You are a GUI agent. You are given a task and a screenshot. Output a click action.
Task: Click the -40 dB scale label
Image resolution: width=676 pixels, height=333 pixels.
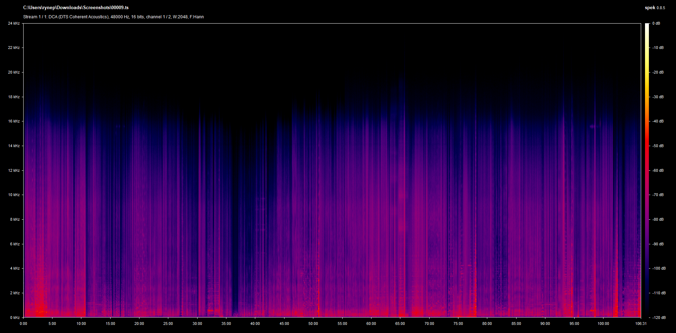pyautogui.click(x=658, y=121)
